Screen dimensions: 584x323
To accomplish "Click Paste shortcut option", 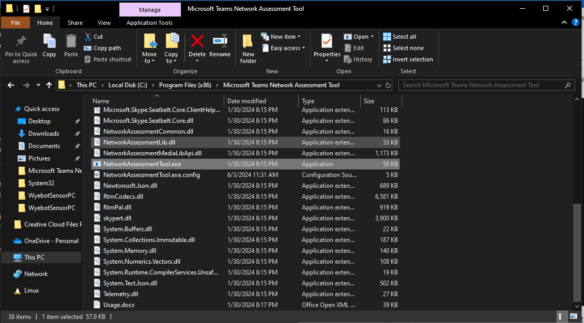I will tap(107, 59).
